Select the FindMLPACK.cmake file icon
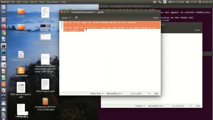This screenshot has height=120, width=213. click(x=21, y=56)
